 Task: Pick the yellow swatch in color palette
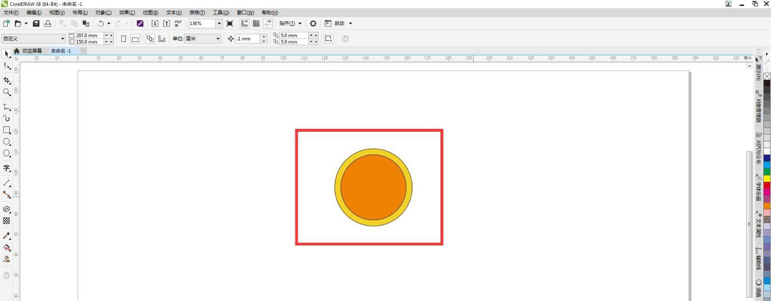pyautogui.click(x=767, y=179)
